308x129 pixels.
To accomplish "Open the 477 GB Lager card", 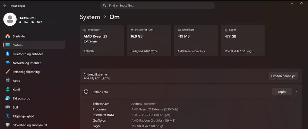I will pyautogui.click(x=243, y=40).
